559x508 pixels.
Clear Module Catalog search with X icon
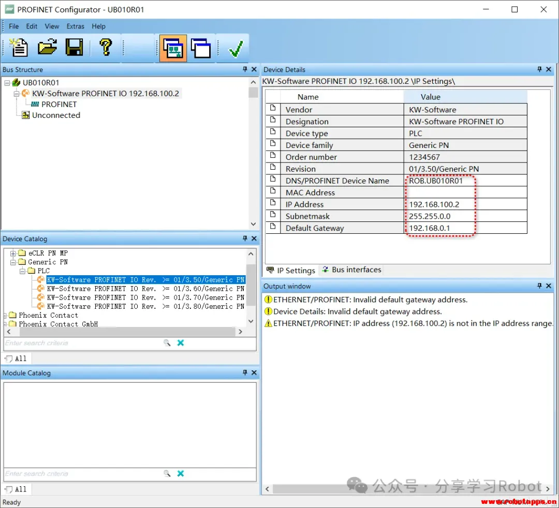181,473
